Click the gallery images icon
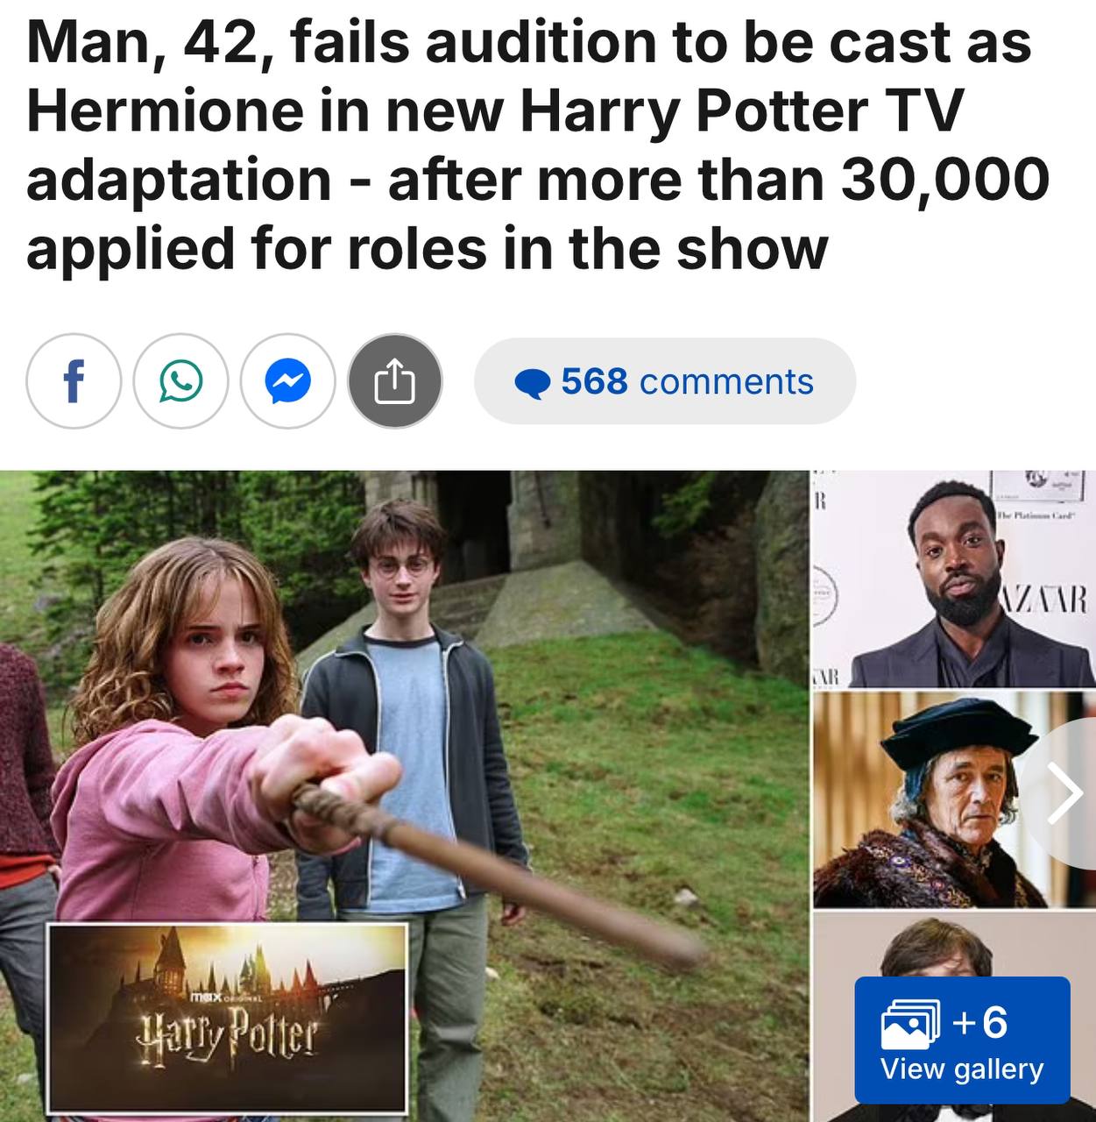The image size is (1096, 1122). [x=910, y=1025]
